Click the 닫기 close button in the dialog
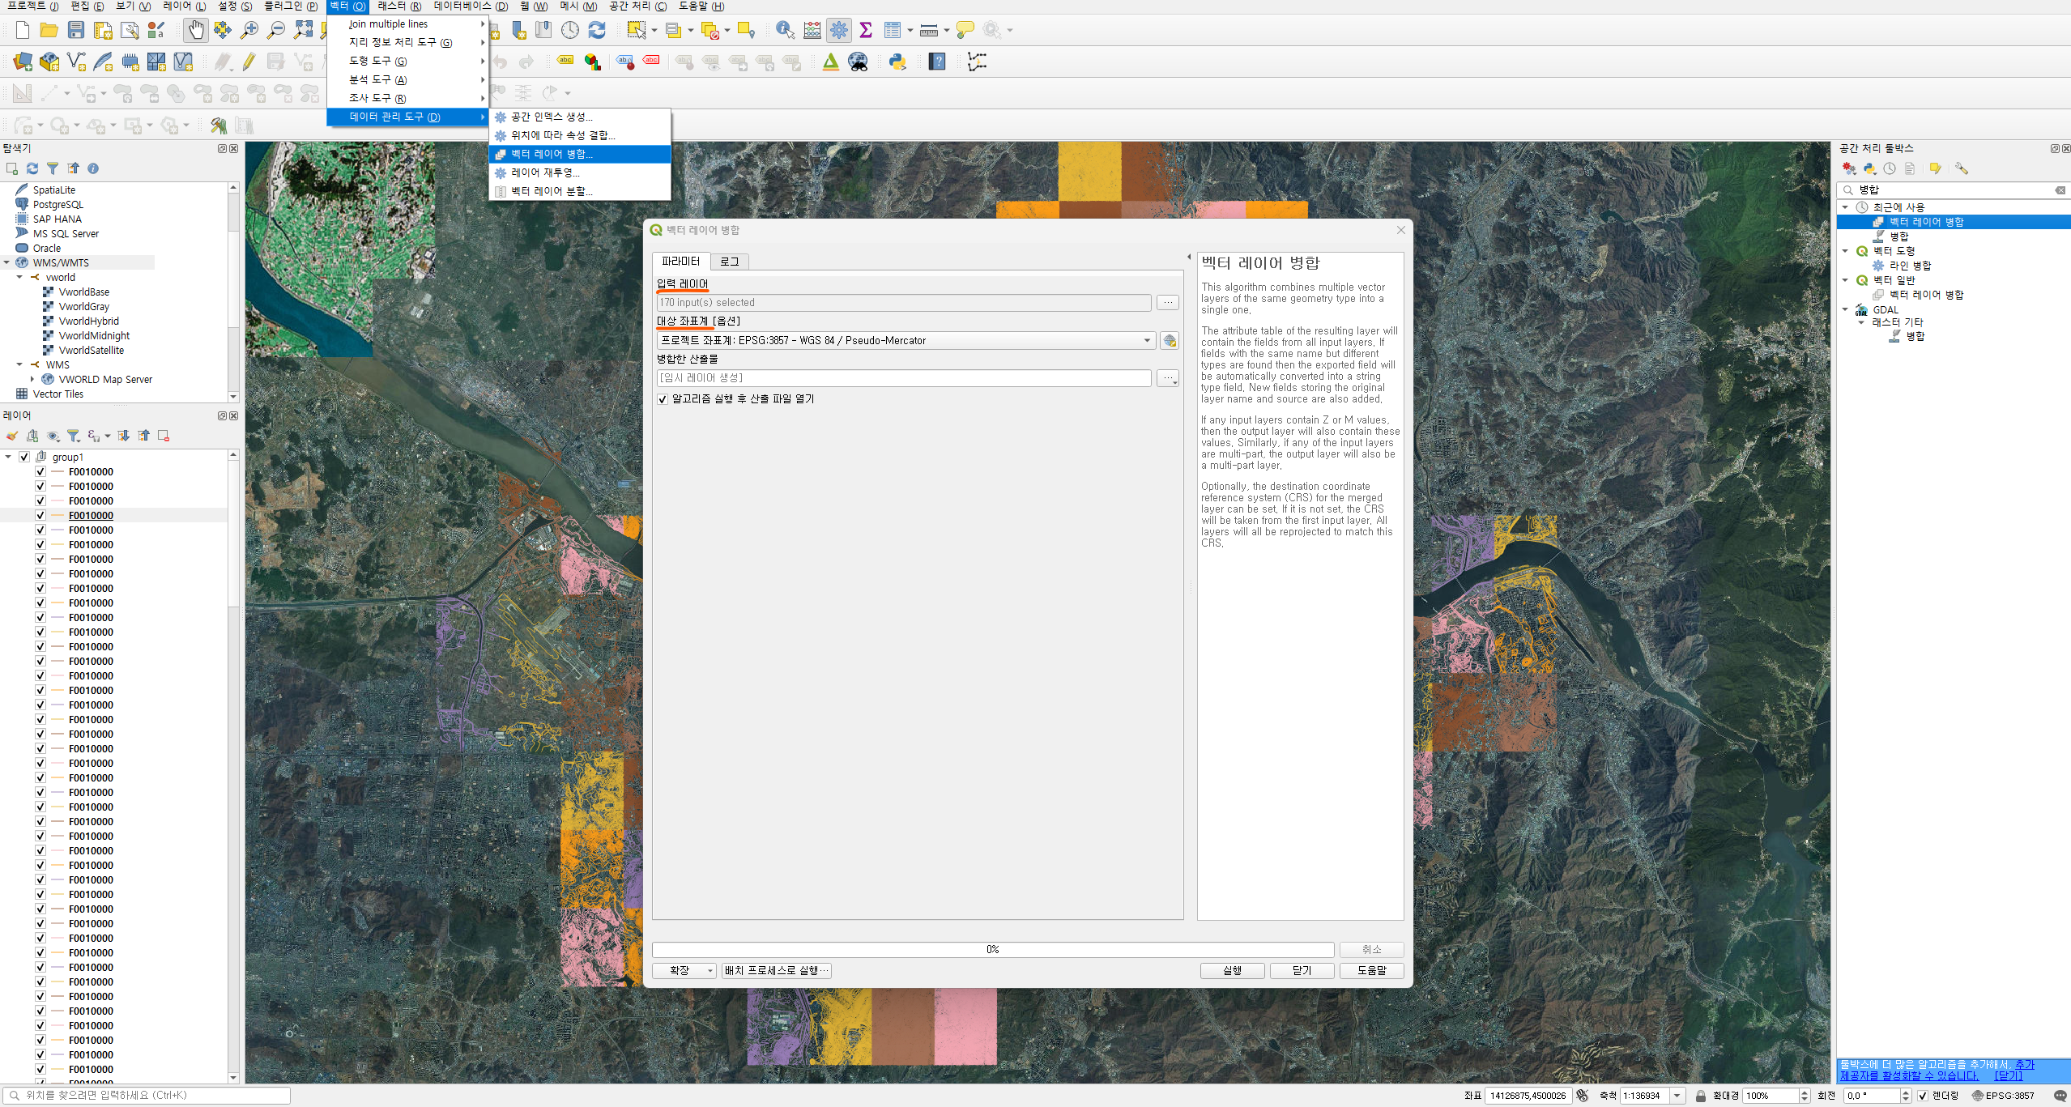The width and height of the screenshot is (2071, 1107). (1301, 970)
